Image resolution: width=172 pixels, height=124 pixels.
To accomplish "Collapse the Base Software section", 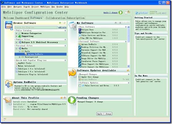I will click(79, 27).
